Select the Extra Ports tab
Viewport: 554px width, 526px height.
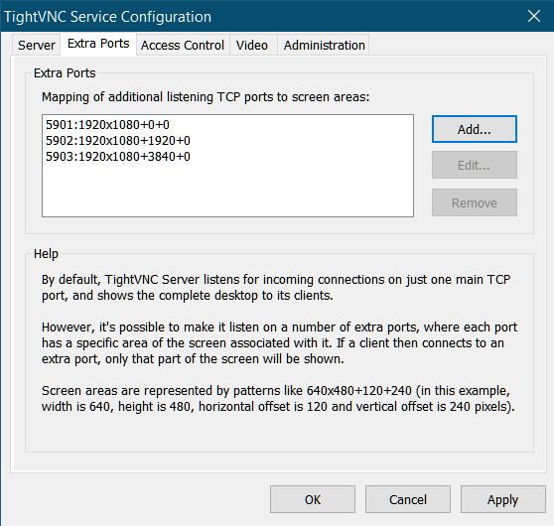tap(98, 44)
